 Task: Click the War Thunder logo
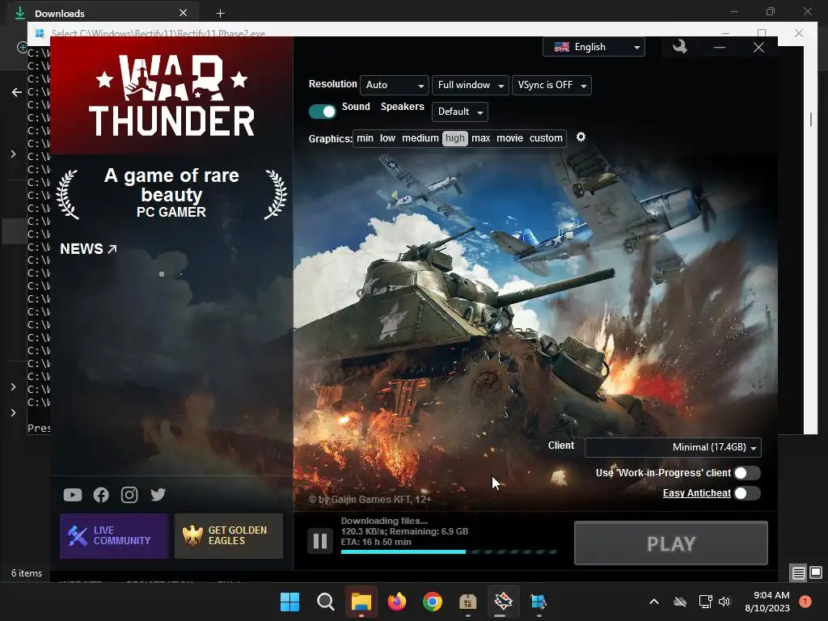coord(171,95)
